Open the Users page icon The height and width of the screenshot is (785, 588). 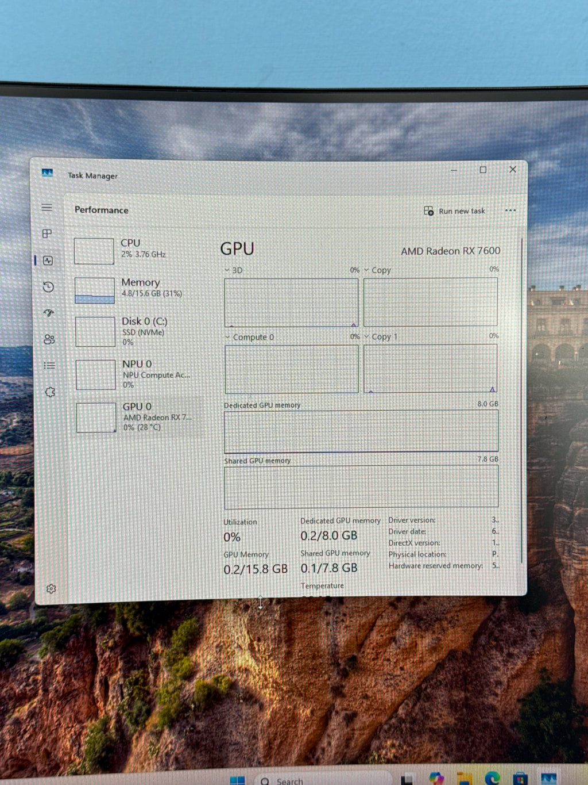(49, 339)
